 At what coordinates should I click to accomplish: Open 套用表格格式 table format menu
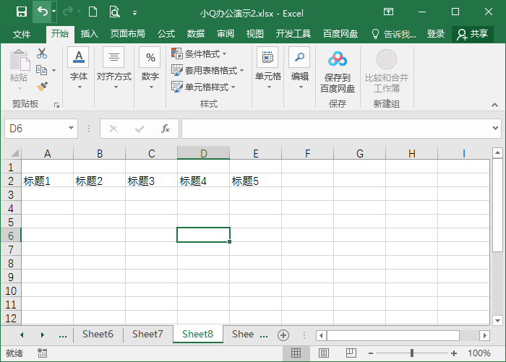pos(207,70)
